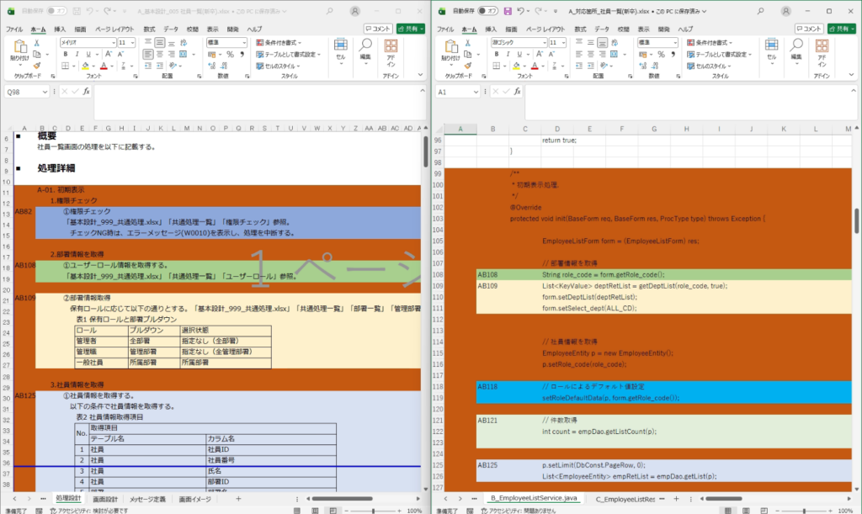Screen dimensions: 862x514
Task: Click green Share button in left window
Action: [411, 29]
